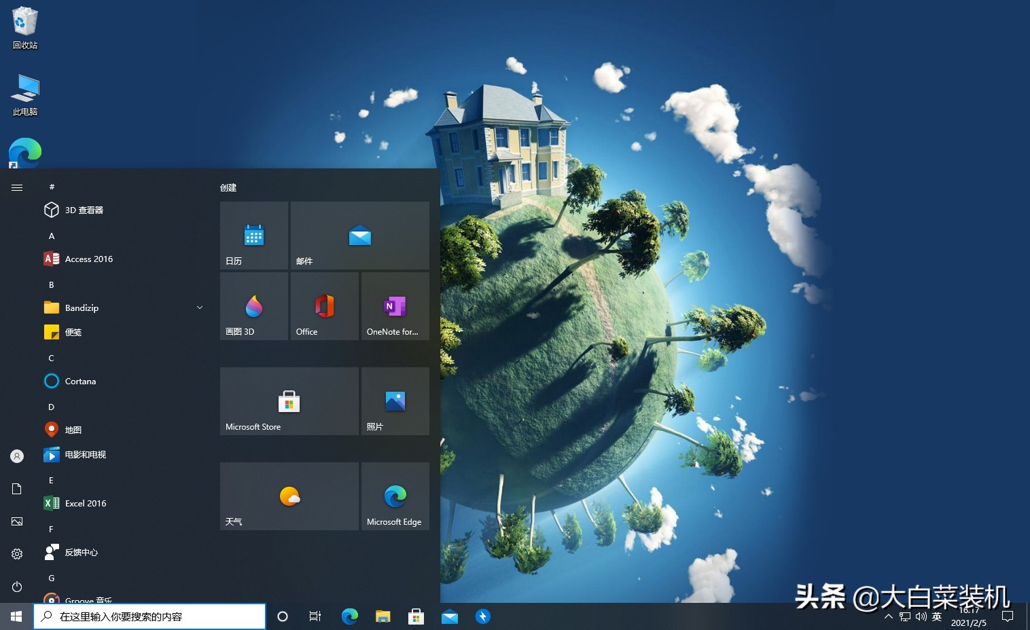Open the 画图 3D tile

253,305
